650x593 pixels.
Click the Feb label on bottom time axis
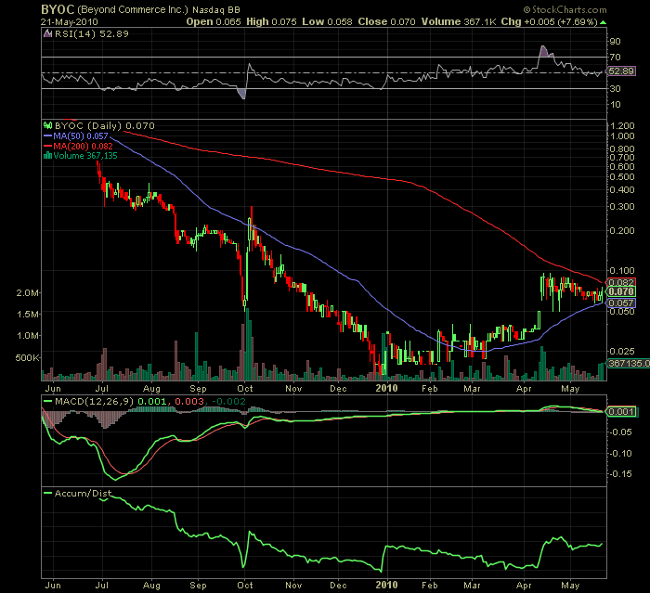429,586
